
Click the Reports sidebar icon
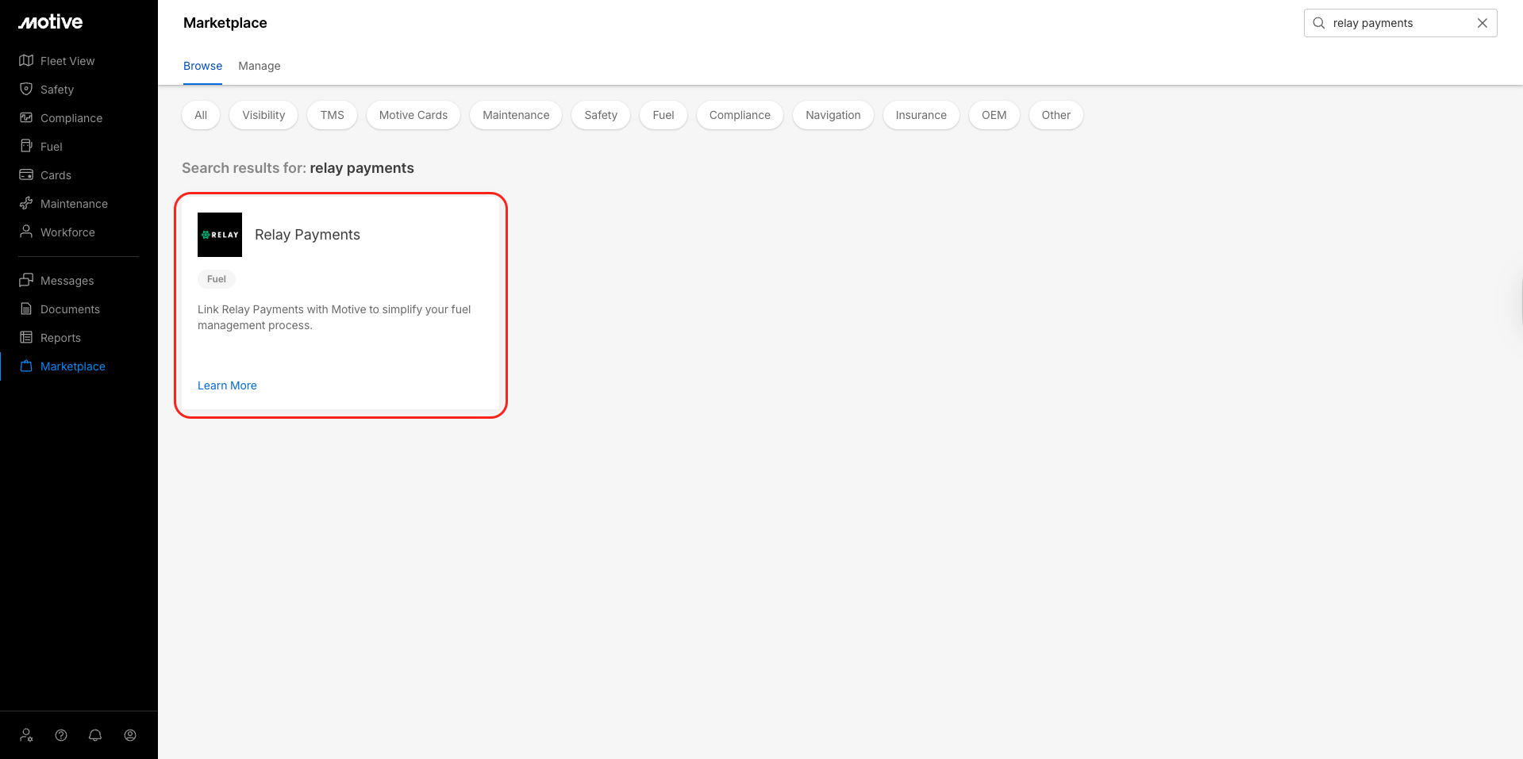click(x=26, y=338)
